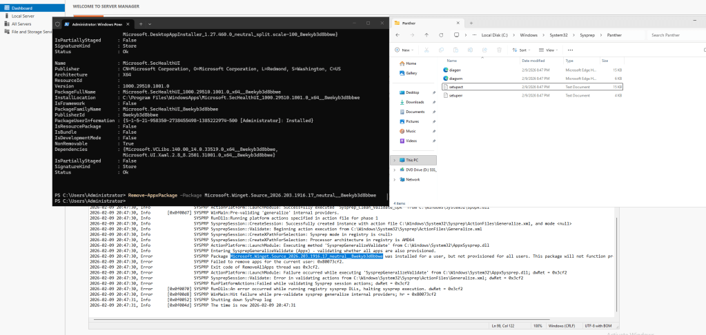Expand the This PC tree node
The image size is (706, 335).
pos(394,159)
